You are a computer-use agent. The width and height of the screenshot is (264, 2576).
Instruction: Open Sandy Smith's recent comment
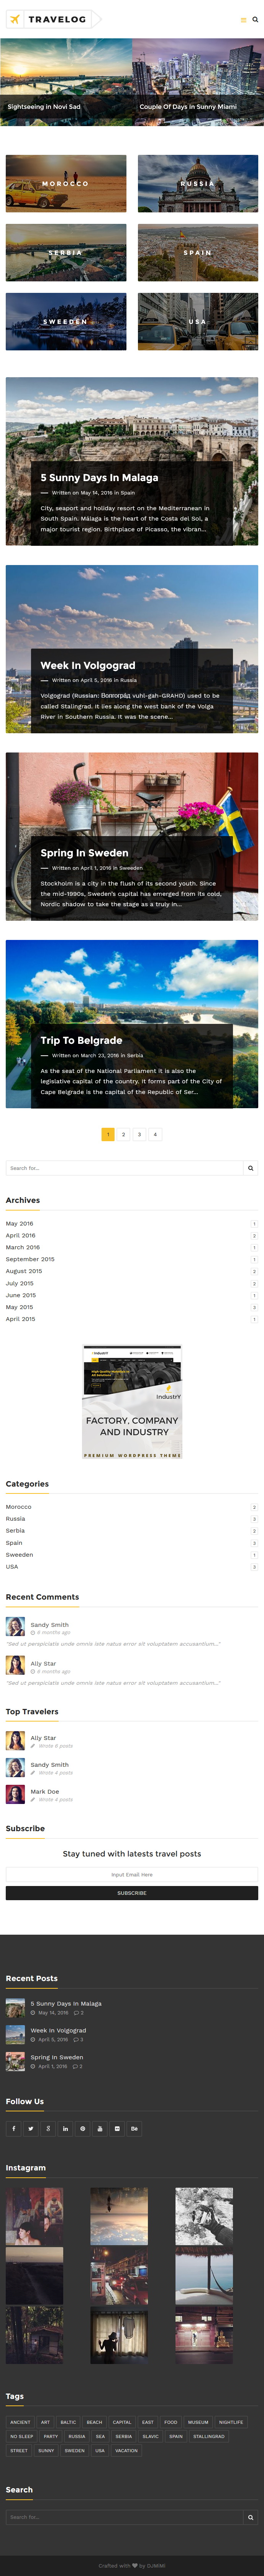[x=49, y=1625]
